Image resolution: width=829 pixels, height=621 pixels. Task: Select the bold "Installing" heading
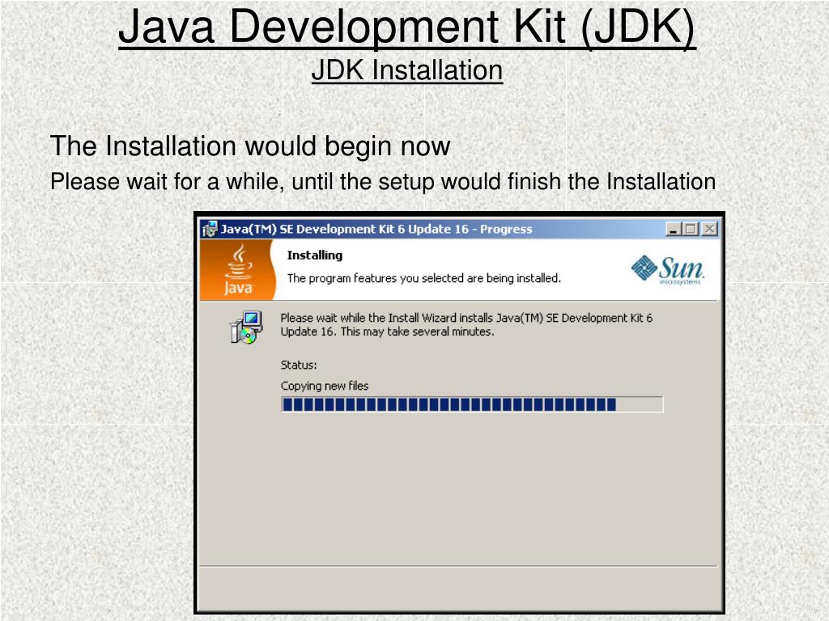(315, 255)
